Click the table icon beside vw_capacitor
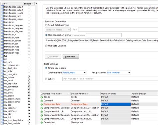The width and height of the screenshot is (158, 125). 2,84
